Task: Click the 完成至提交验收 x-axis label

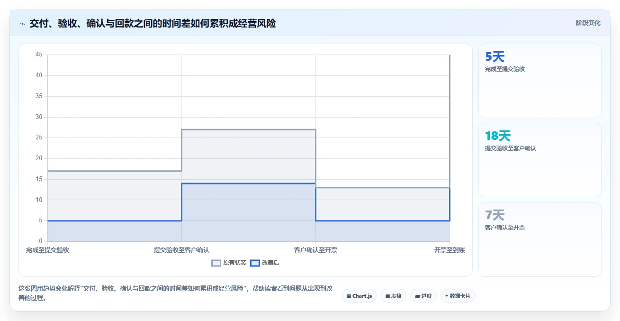Action: tap(47, 250)
